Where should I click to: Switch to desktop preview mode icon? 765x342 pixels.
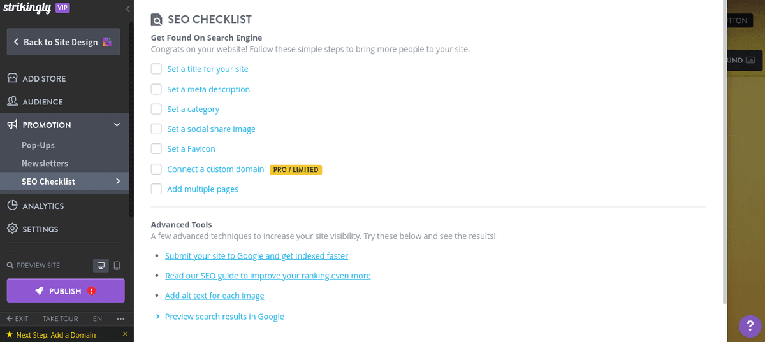coord(100,266)
